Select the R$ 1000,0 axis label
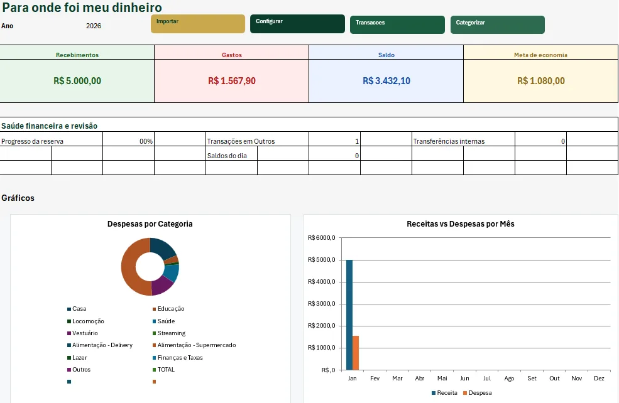 321,347
